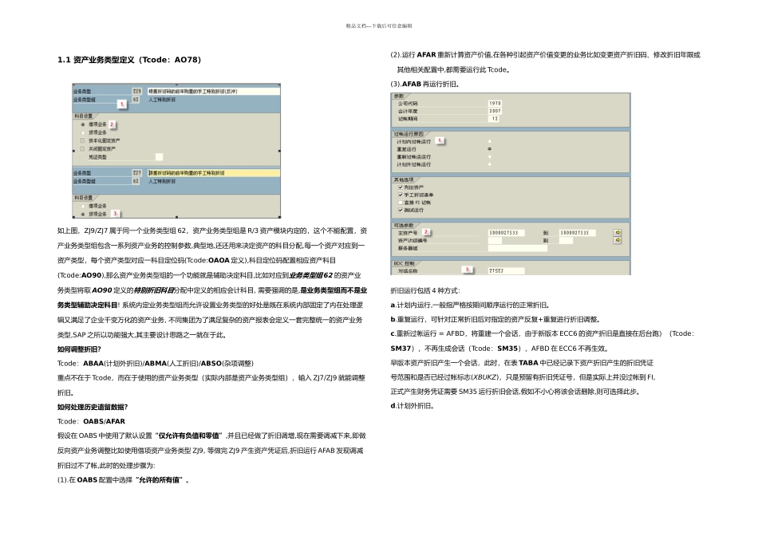Screen dimensions: 758x536
Task: Click page header 精品文档---下载后可任意编辑
Action: click(379, 26)
